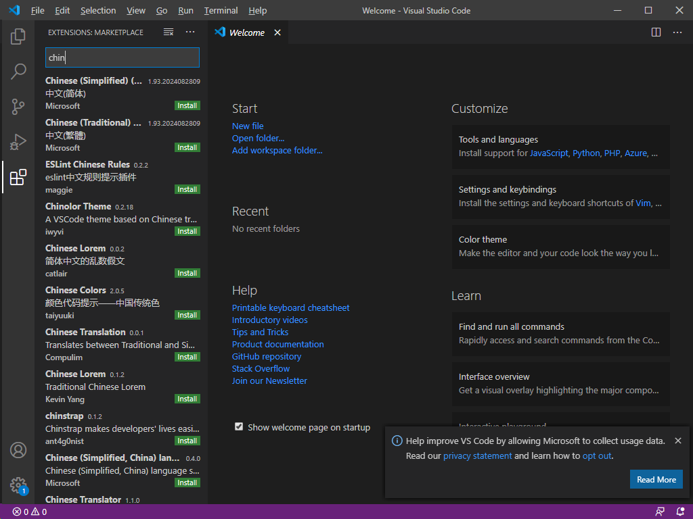Click the extensions search input field
This screenshot has width=693, height=519.
[122, 57]
